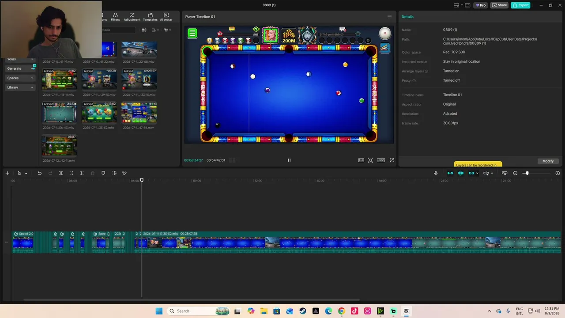Enter fullscreen player view

[392, 160]
